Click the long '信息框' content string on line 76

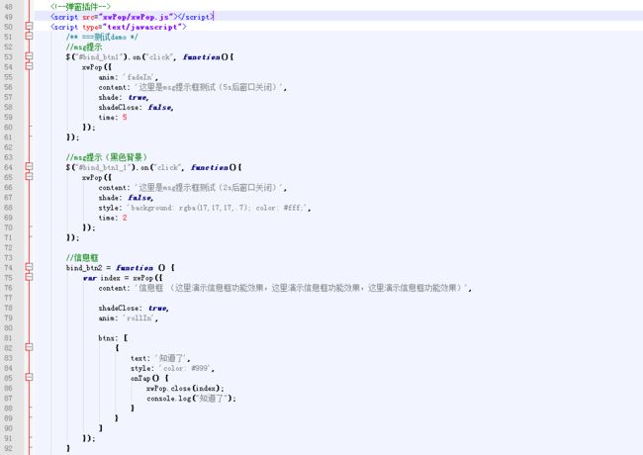tap(303, 288)
